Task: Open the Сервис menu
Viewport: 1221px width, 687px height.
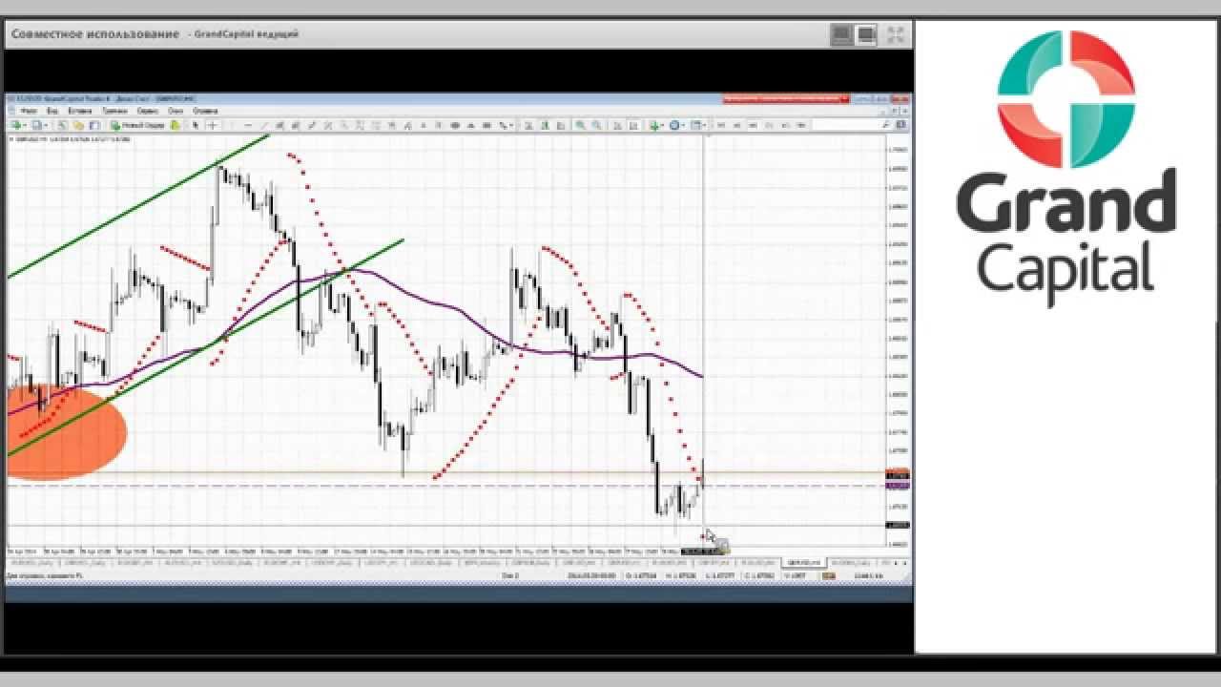Action: (x=148, y=111)
